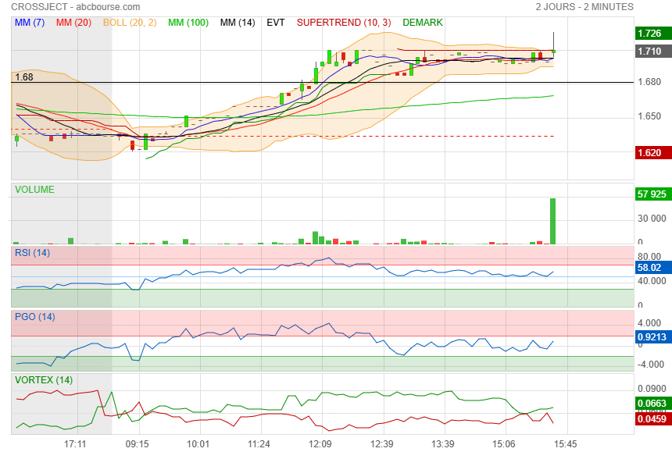
Task: Click the 40.000 RSI axis value
Action: [652, 281]
